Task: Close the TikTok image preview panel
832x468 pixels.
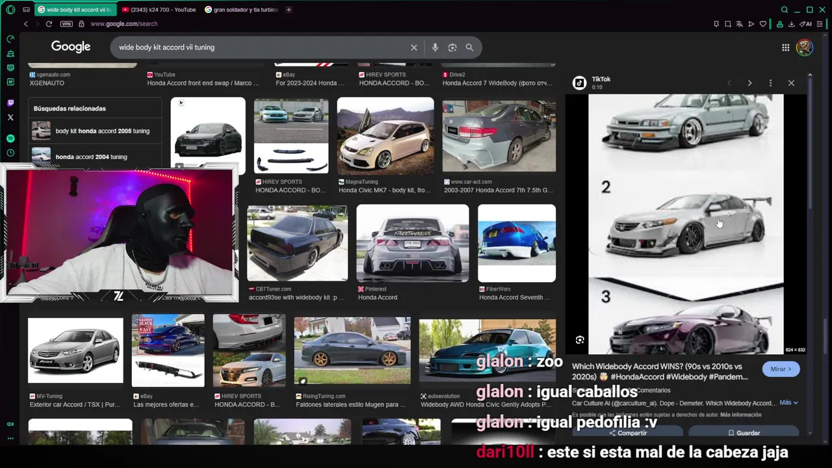Action: 791,83
